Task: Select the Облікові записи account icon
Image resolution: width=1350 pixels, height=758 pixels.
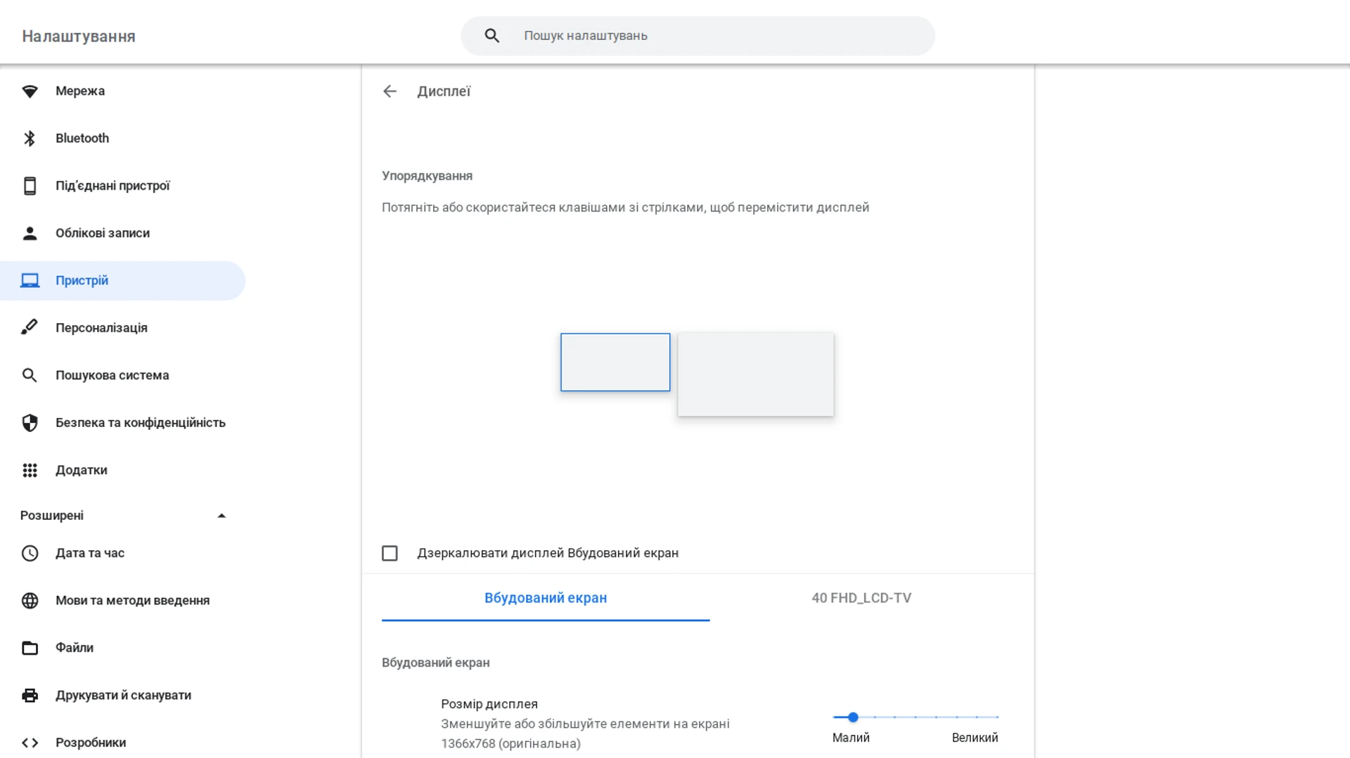Action: pos(30,233)
